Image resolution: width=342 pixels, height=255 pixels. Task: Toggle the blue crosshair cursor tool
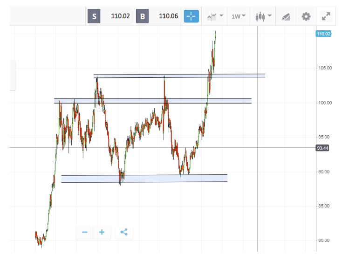[x=192, y=16]
